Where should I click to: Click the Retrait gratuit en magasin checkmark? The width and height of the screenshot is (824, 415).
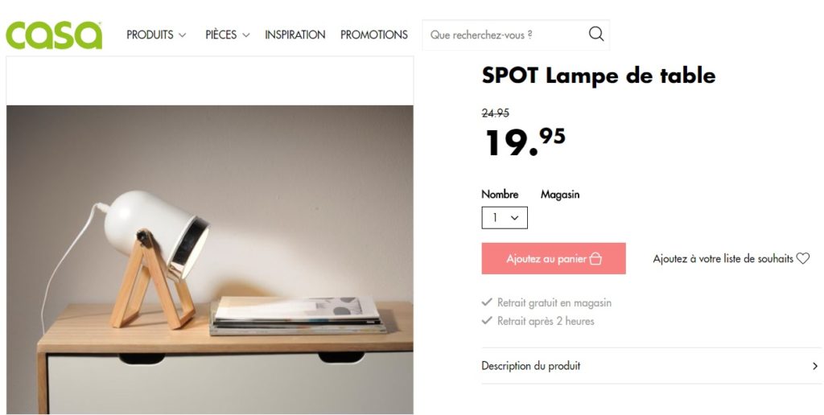[487, 302]
